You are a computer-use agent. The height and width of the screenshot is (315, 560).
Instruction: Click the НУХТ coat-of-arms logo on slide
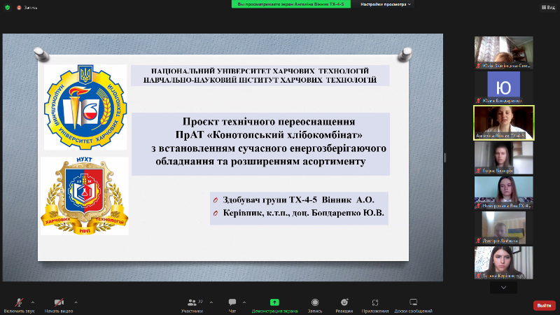coord(84,196)
